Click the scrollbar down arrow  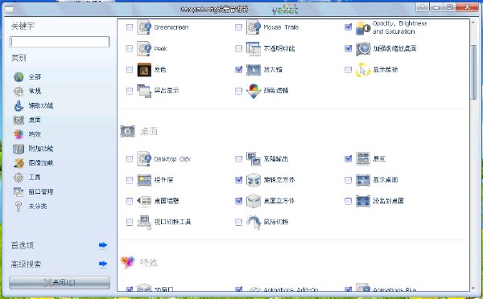(473, 289)
